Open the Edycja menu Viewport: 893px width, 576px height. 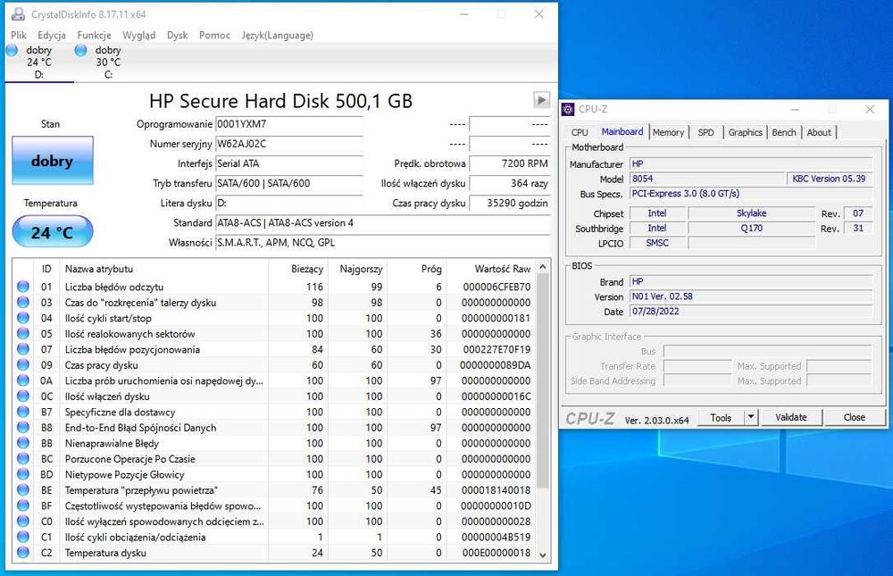51,35
